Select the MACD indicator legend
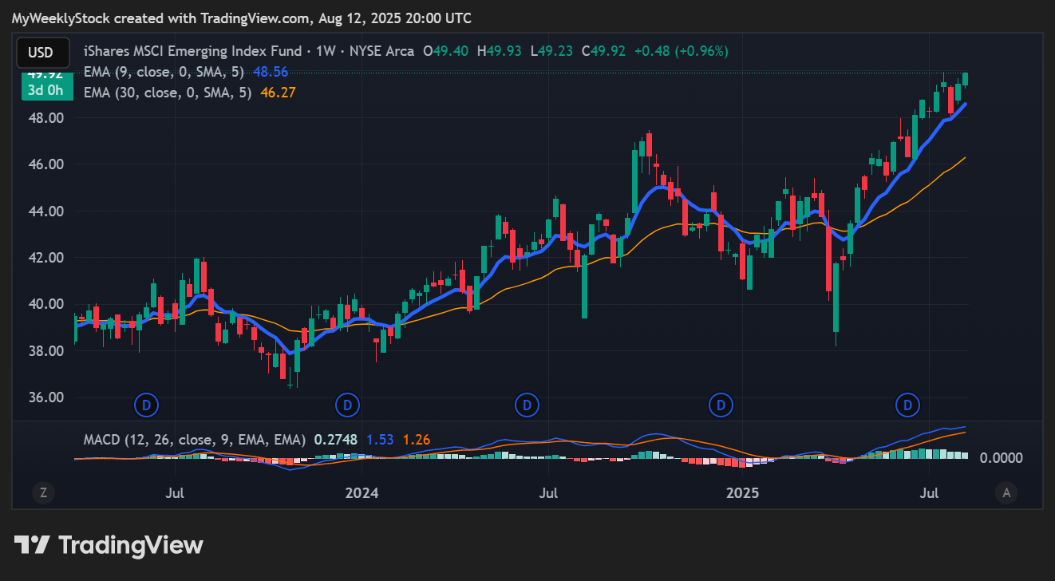The height and width of the screenshot is (581, 1055). 195,440
